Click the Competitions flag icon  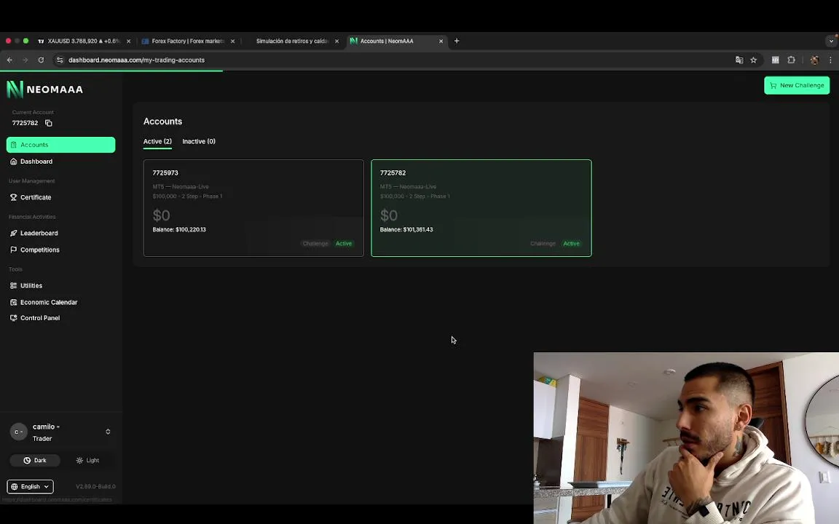click(x=13, y=250)
